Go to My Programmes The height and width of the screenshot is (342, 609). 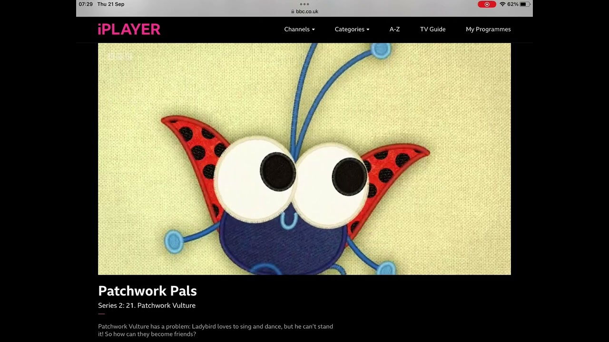(488, 29)
